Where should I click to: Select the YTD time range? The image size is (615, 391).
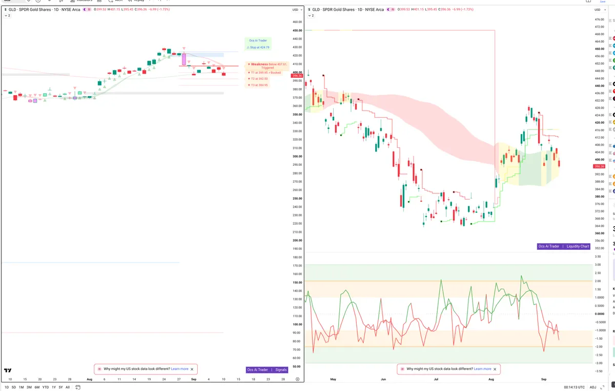pos(46,387)
